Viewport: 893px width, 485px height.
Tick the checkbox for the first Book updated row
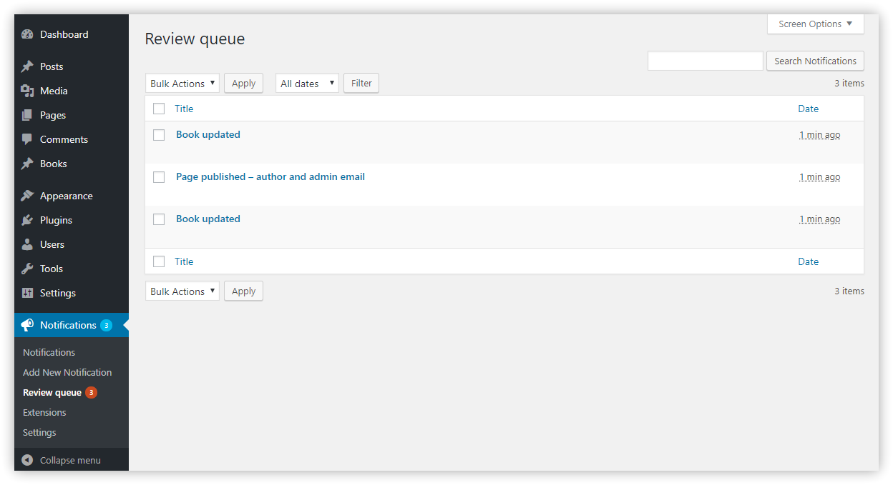(x=159, y=135)
